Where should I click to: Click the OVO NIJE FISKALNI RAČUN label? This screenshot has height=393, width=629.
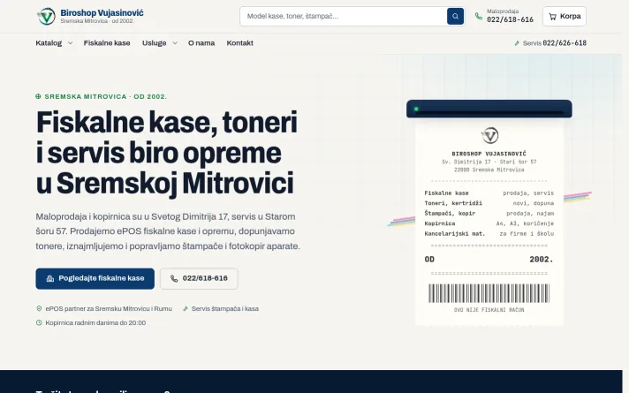(489, 310)
